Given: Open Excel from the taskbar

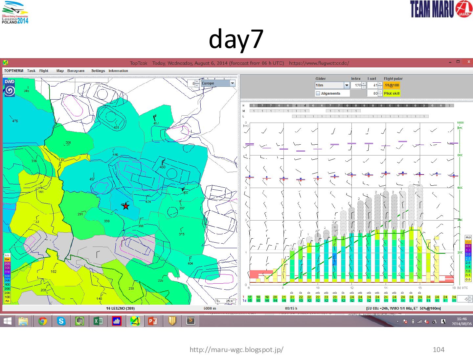Looking at the screenshot, I should 98,321.
